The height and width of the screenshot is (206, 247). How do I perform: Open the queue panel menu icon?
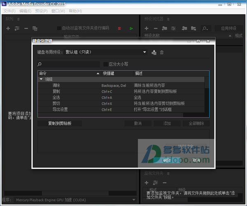(19, 19)
